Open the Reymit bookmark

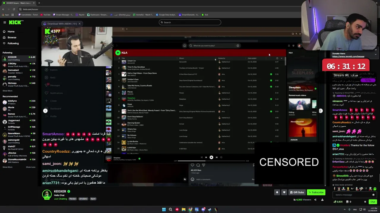click(x=80, y=15)
